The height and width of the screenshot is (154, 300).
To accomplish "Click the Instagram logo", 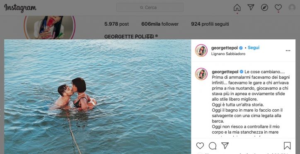I will click(20, 8).
